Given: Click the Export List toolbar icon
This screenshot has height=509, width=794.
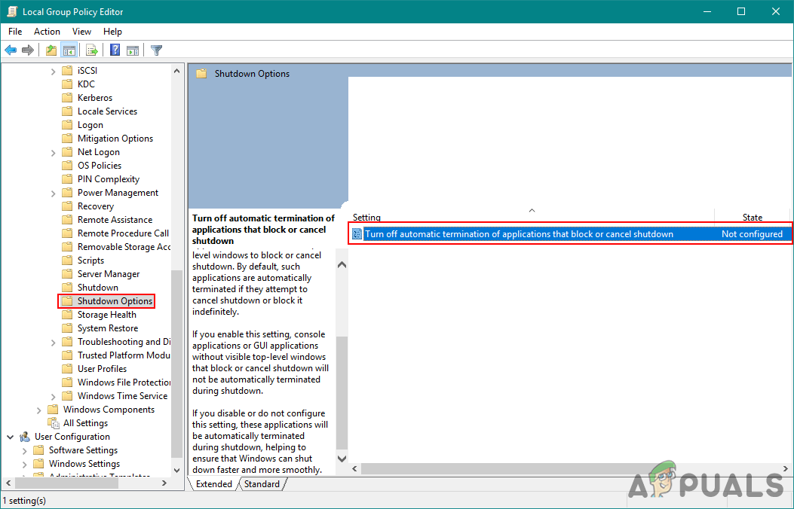Looking at the screenshot, I should pyautogui.click(x=92, y=50).
